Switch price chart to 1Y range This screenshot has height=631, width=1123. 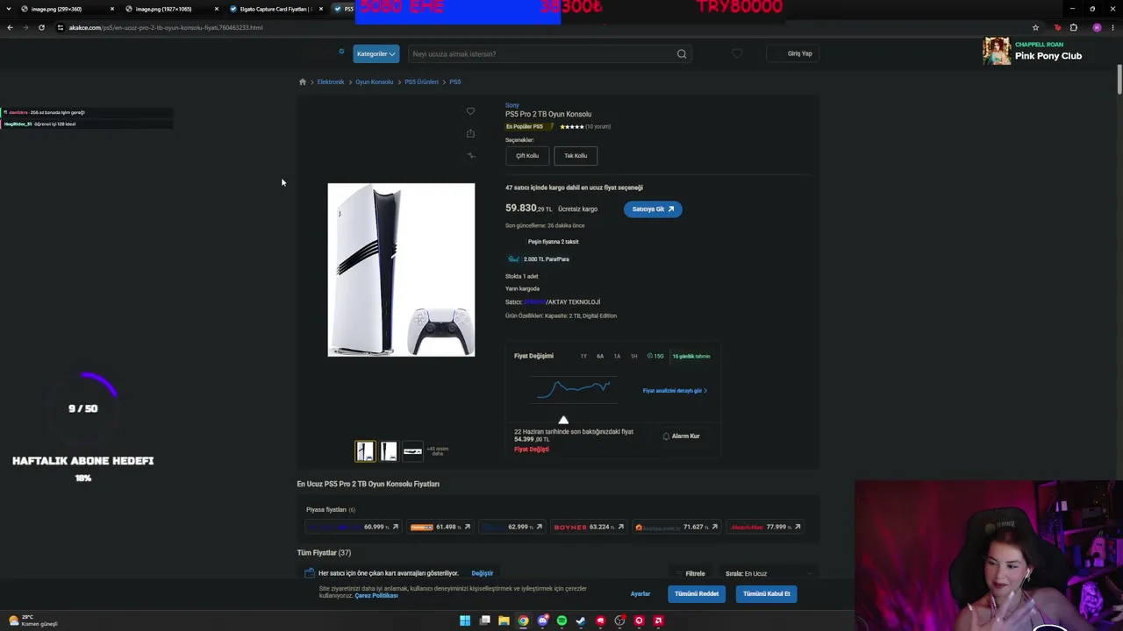[583, 356]
